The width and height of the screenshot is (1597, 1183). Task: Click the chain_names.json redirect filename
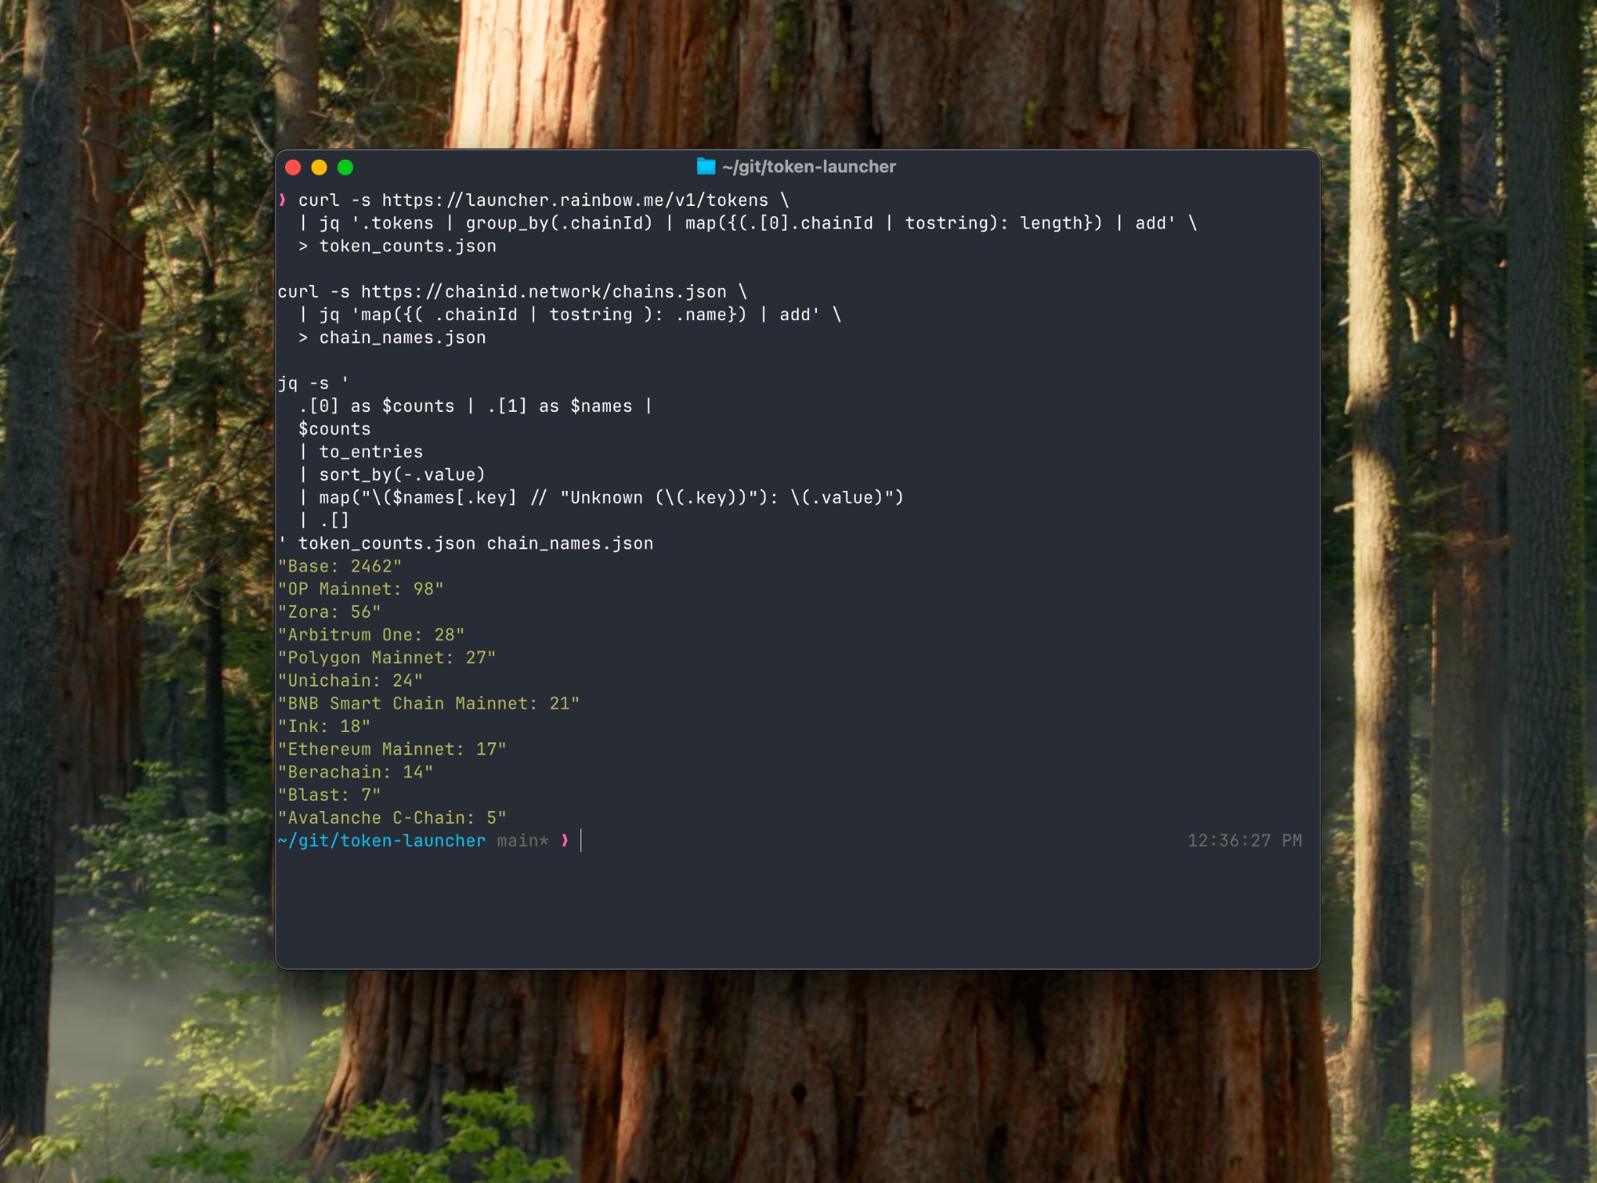click(x=402, y=338)
